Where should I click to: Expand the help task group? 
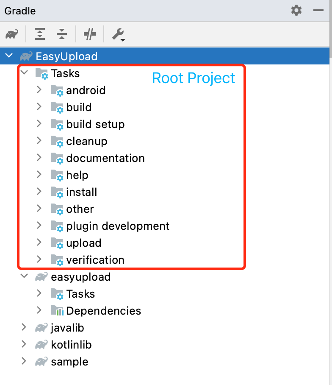point(39,174)
